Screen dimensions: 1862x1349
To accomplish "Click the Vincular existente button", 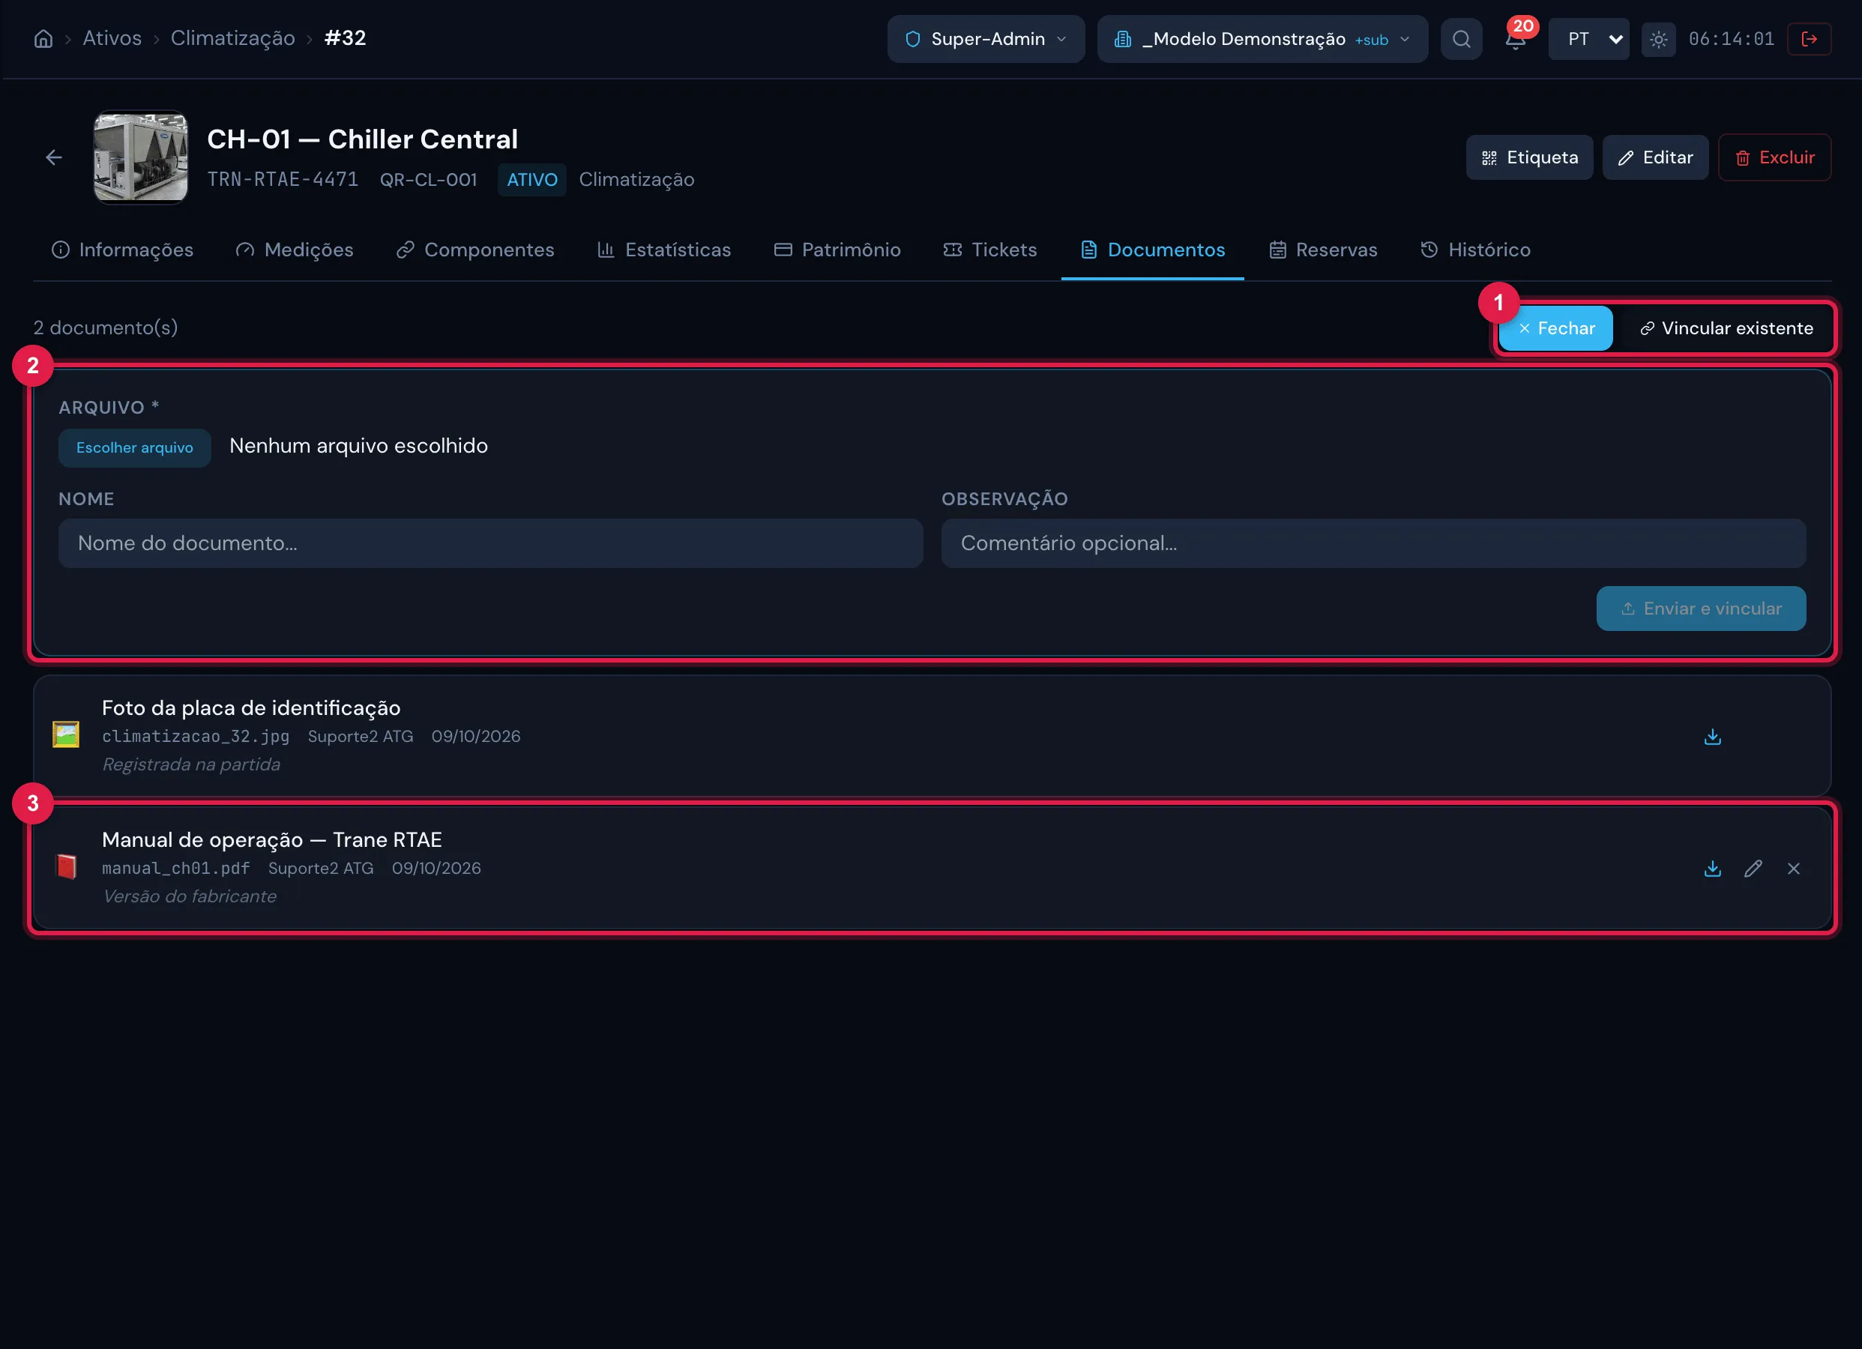I will click(1726, 328).
